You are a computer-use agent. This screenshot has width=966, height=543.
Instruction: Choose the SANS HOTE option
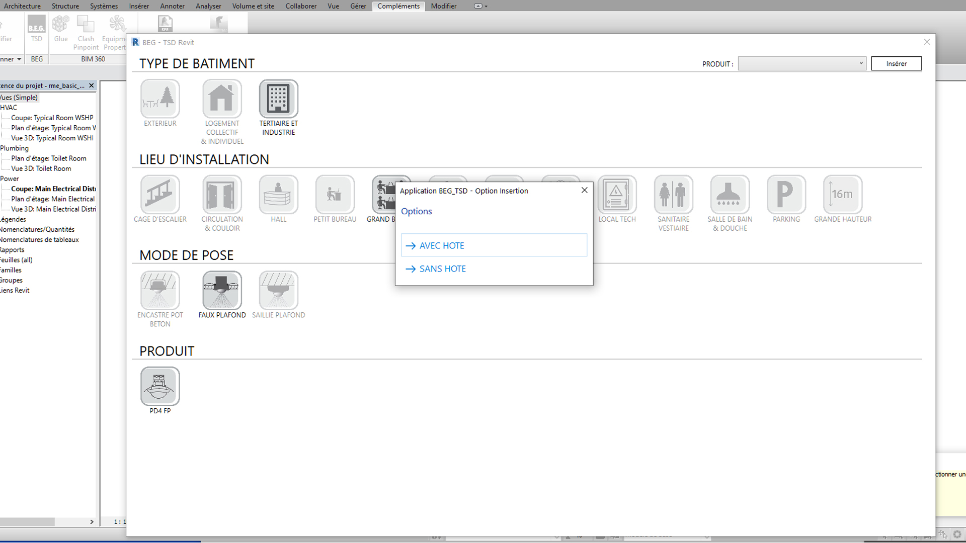coord(442,268)
